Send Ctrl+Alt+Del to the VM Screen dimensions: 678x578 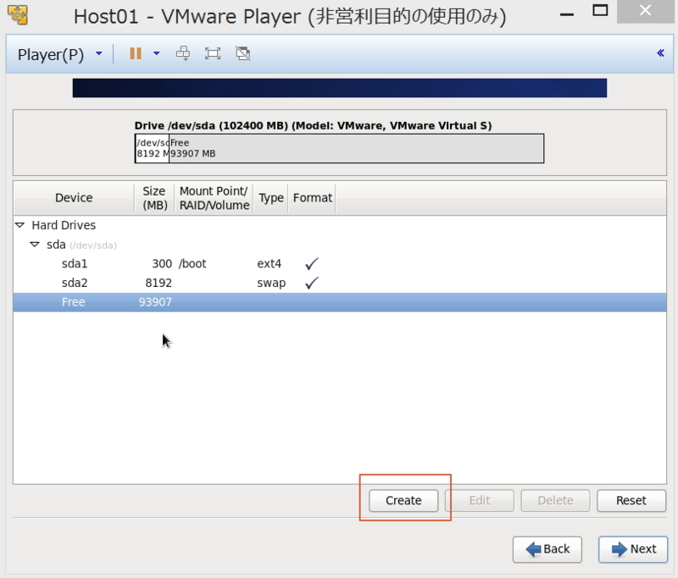(x=183, y=53)
